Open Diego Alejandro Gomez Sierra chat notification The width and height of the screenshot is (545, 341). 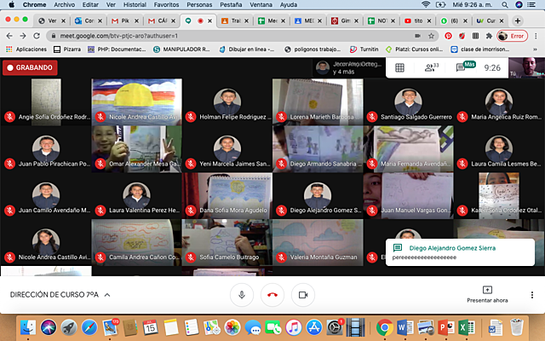pyautogui.click(x=460, y=252)
